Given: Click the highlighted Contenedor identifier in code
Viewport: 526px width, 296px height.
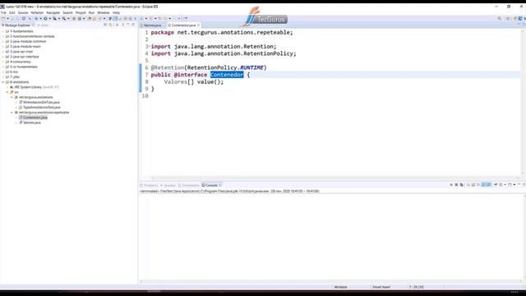Looking at the screenshot, I should click(227, 75).
